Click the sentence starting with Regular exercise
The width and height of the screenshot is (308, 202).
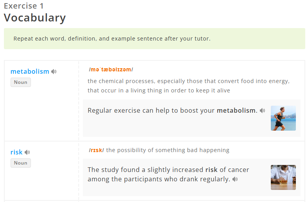[172, 110]
